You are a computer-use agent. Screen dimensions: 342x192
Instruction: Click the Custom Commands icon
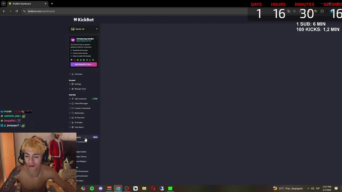(72, 108)
